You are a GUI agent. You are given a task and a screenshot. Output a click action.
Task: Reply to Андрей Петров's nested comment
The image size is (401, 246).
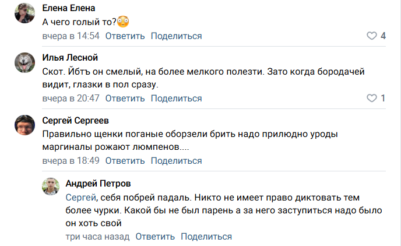(x=155, y=237)
